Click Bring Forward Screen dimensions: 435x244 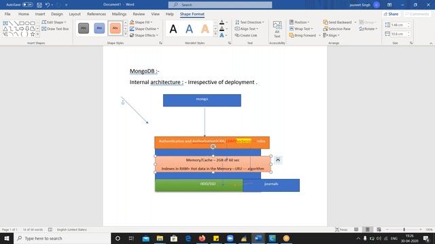coord(302,35)
